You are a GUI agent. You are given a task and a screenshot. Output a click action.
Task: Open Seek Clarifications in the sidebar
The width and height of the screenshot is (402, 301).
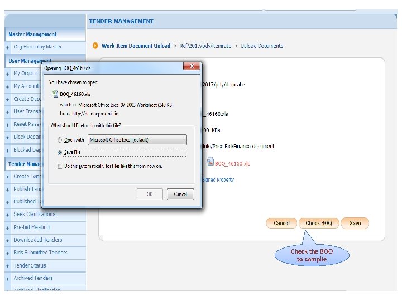click(x=35, y=214)
